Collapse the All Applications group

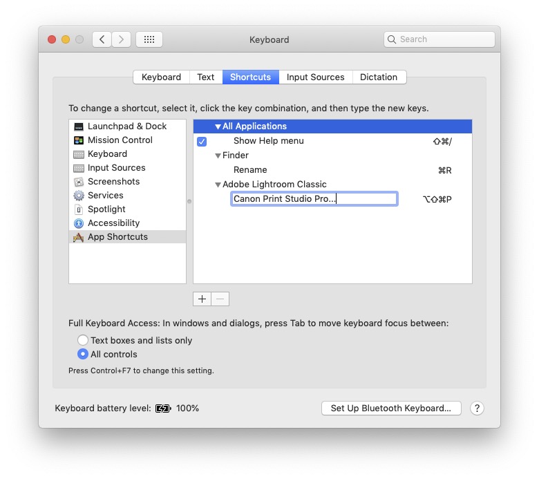(x=218, y=126)
